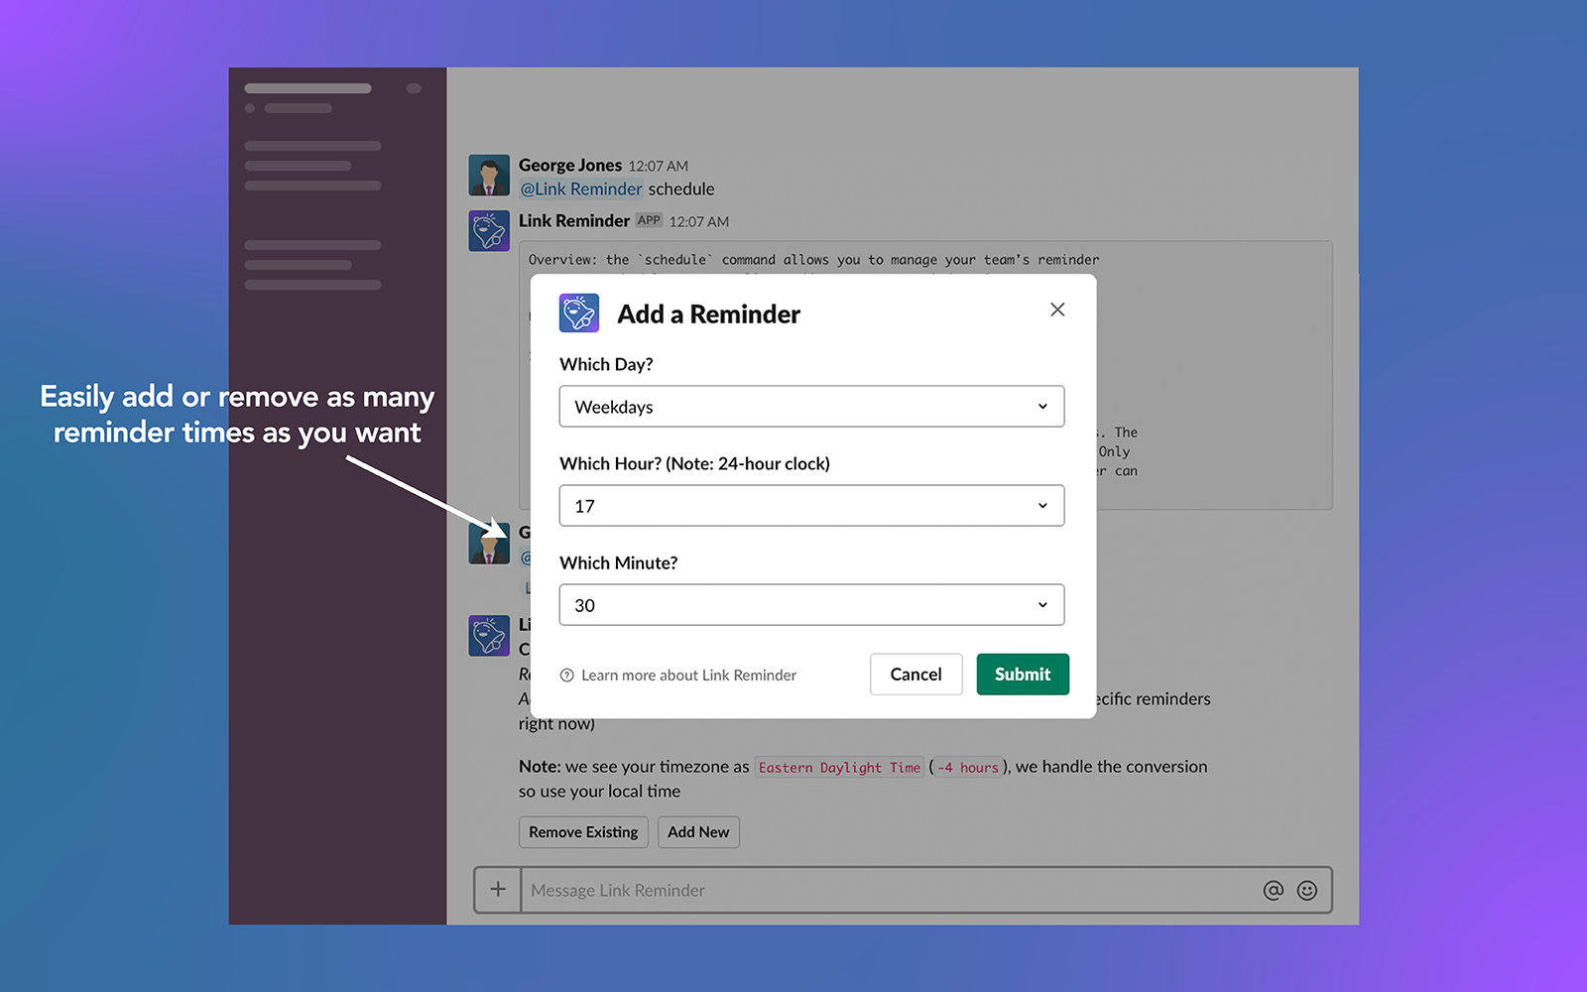Click the @ mention icon in the composer

tap(1274, 890)
